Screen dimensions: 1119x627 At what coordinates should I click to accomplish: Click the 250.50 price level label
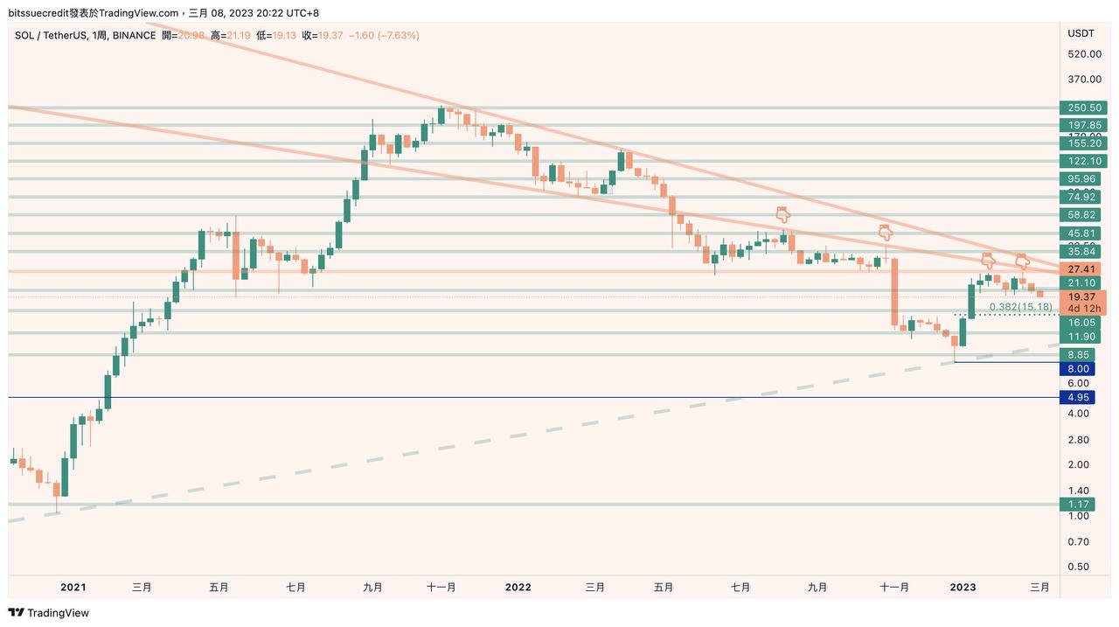(1084, 108)
